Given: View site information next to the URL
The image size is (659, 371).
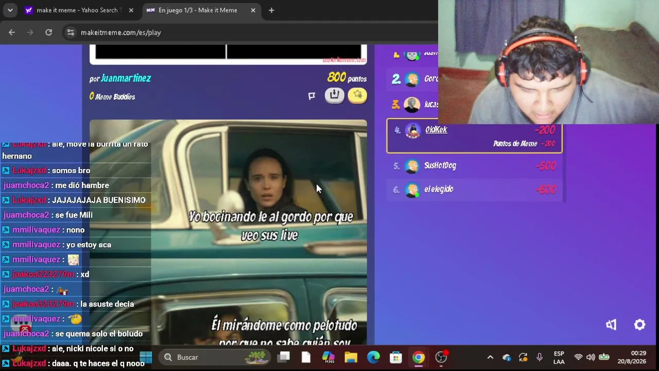Looking at the screenshot, I should (71, 32).
